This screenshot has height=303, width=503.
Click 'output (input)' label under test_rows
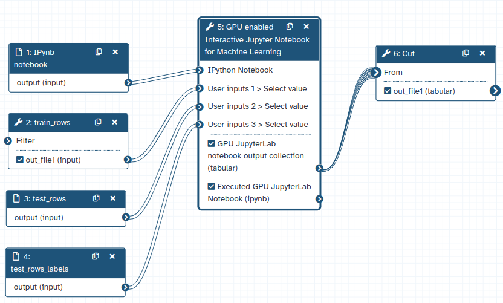pyautogui.click(x=39, y=218)
